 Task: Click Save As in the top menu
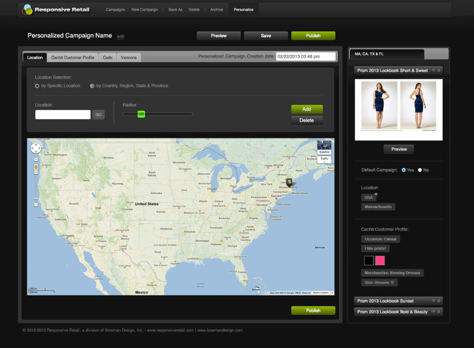click(175, 10)
